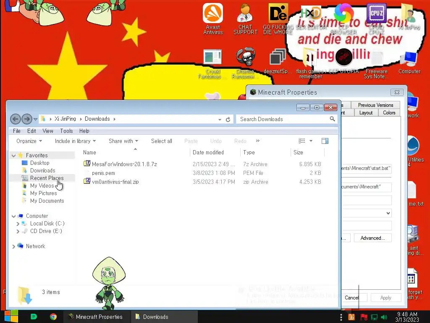
Task: Click Select all in toolbar
Action: pyautogui.click(x=162, y=141)
